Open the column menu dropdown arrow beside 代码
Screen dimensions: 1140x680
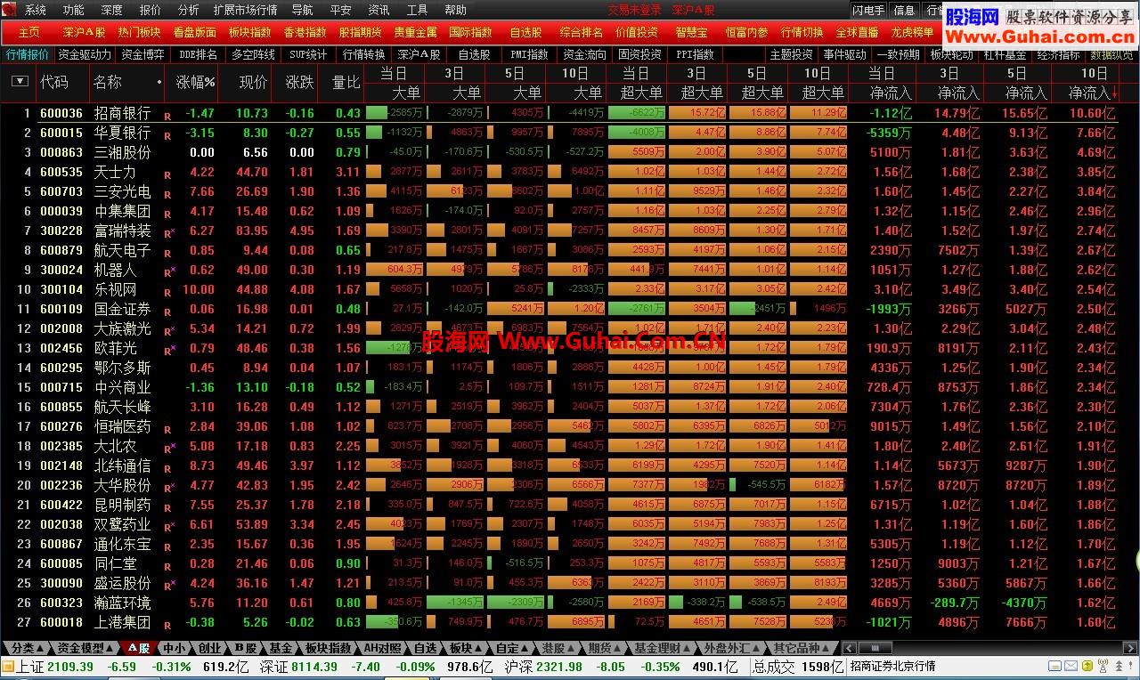(x=20, y=81)
